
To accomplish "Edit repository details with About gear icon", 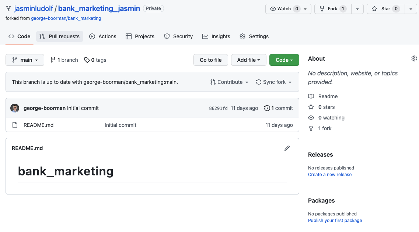I will tap(414, 59).
